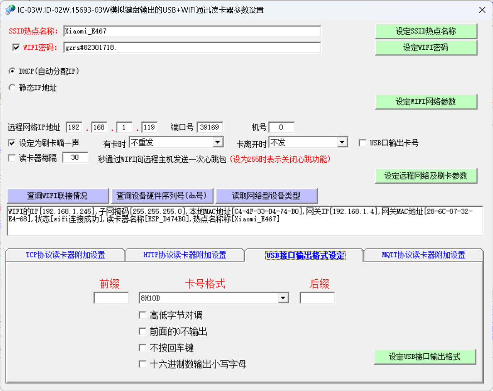Disable 设定为刷卡嘀一声 checkbox

point(12,143)
